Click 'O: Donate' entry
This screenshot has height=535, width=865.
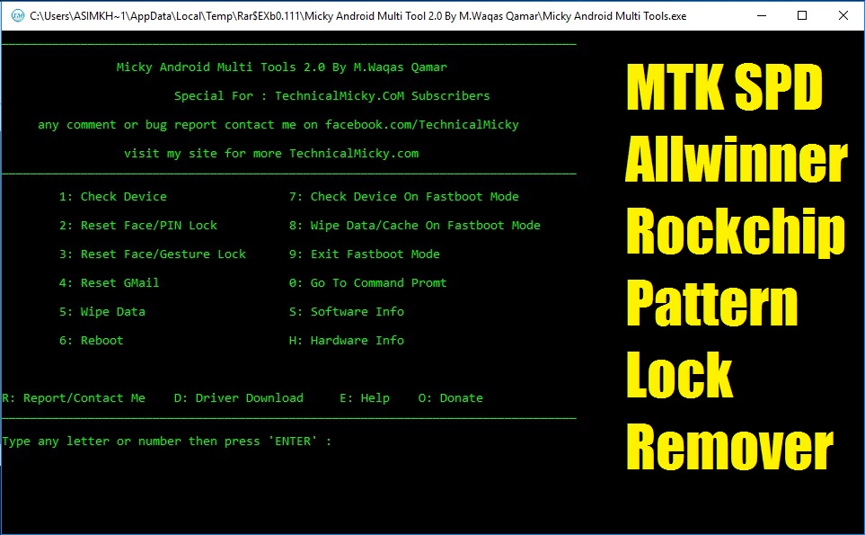[x=450, y=398]
